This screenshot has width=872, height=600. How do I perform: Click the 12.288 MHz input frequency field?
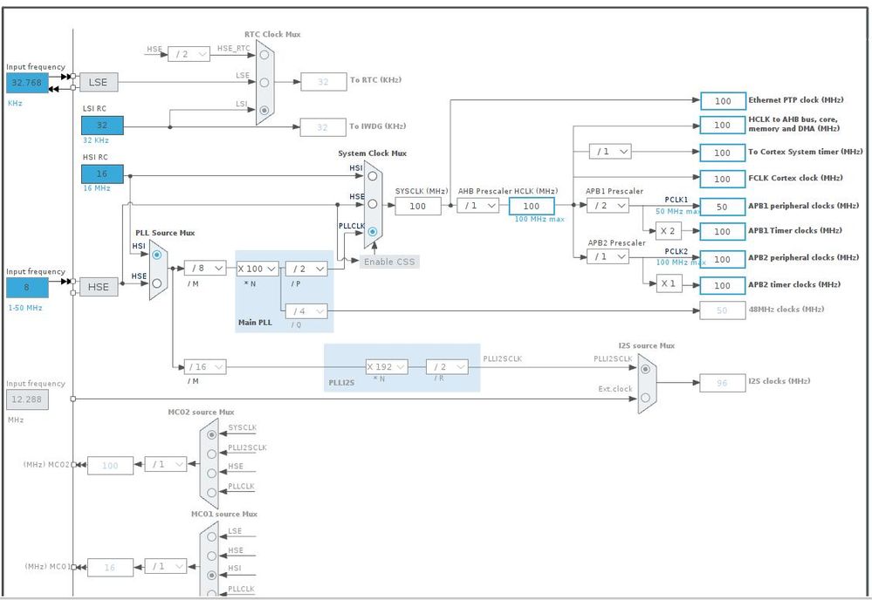point(27,399)
